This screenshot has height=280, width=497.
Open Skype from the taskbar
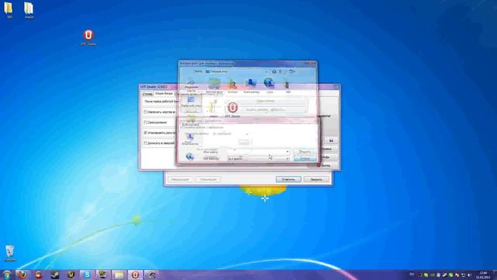87,275
